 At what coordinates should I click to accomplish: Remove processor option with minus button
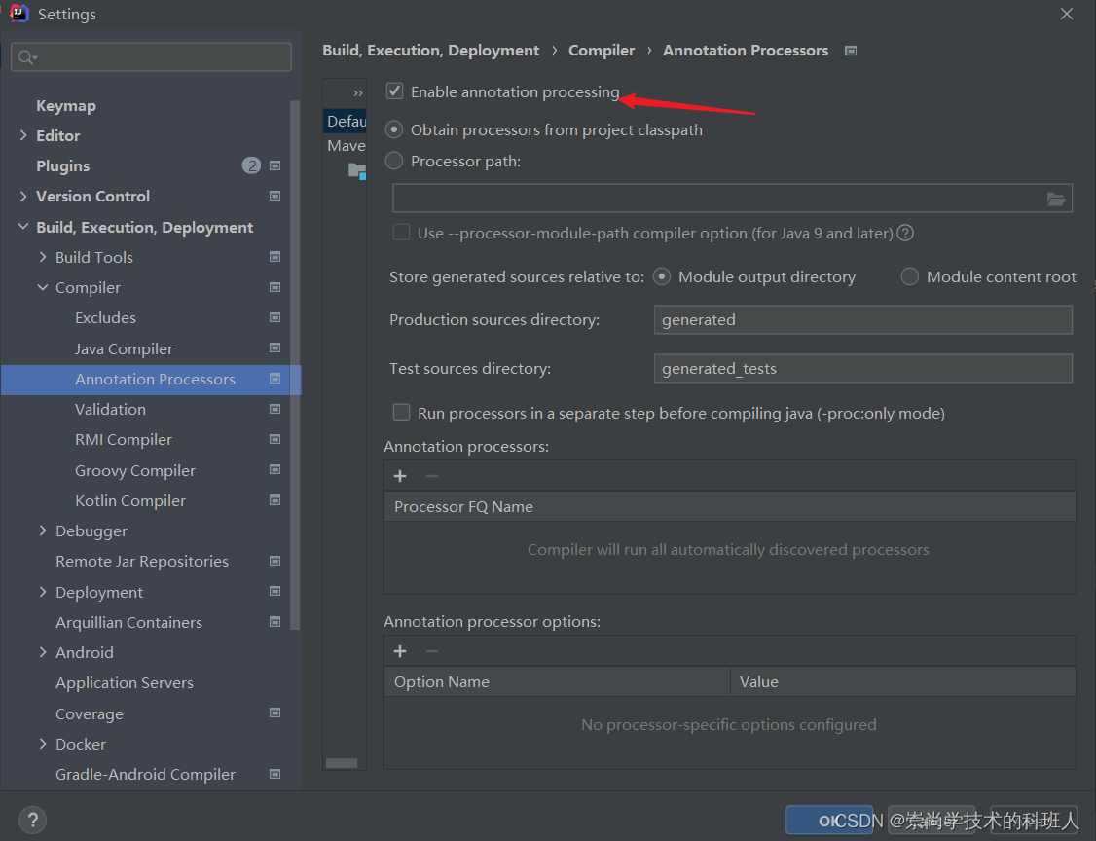point(432,651)
